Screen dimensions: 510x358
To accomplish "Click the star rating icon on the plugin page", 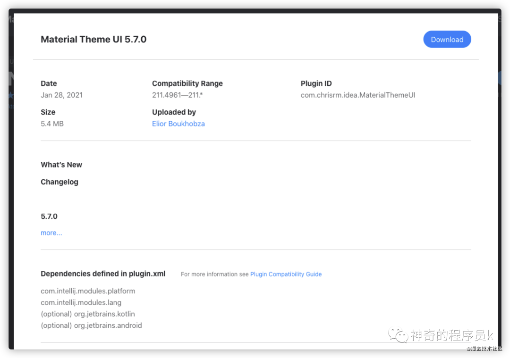I will click(9, 94).
